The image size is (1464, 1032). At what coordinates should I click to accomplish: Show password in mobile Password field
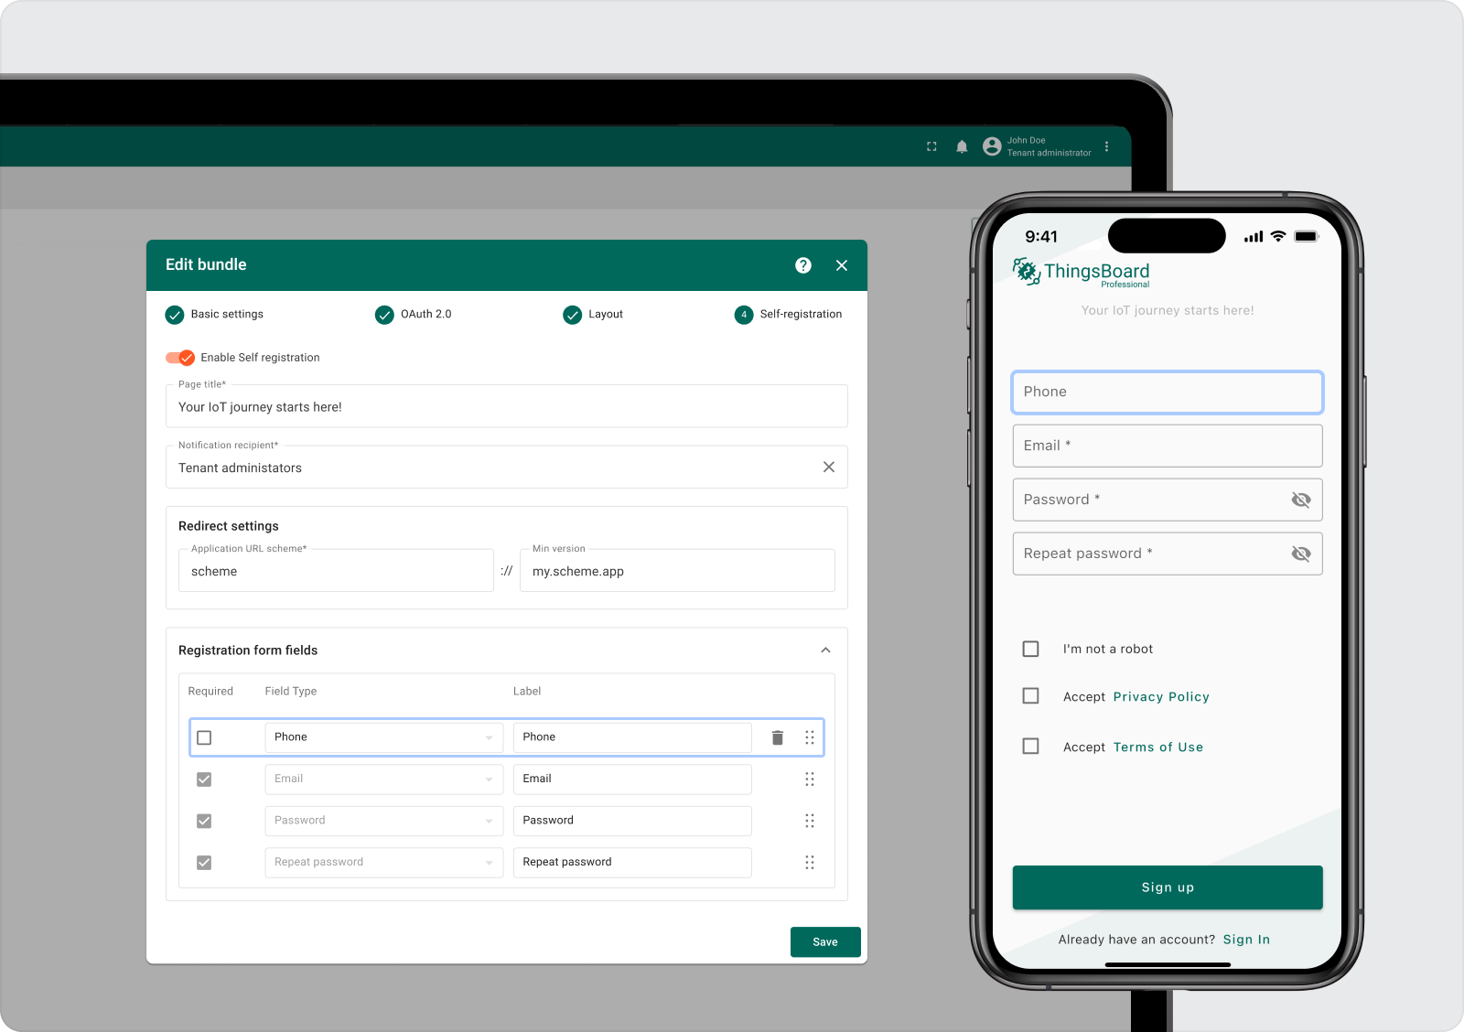[1300, 500]
